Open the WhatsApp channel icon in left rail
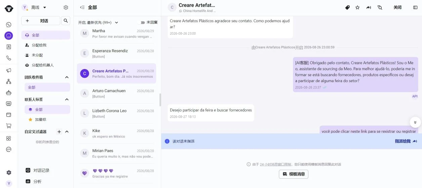This screenshot has height=188, width=422. (9, 24)
